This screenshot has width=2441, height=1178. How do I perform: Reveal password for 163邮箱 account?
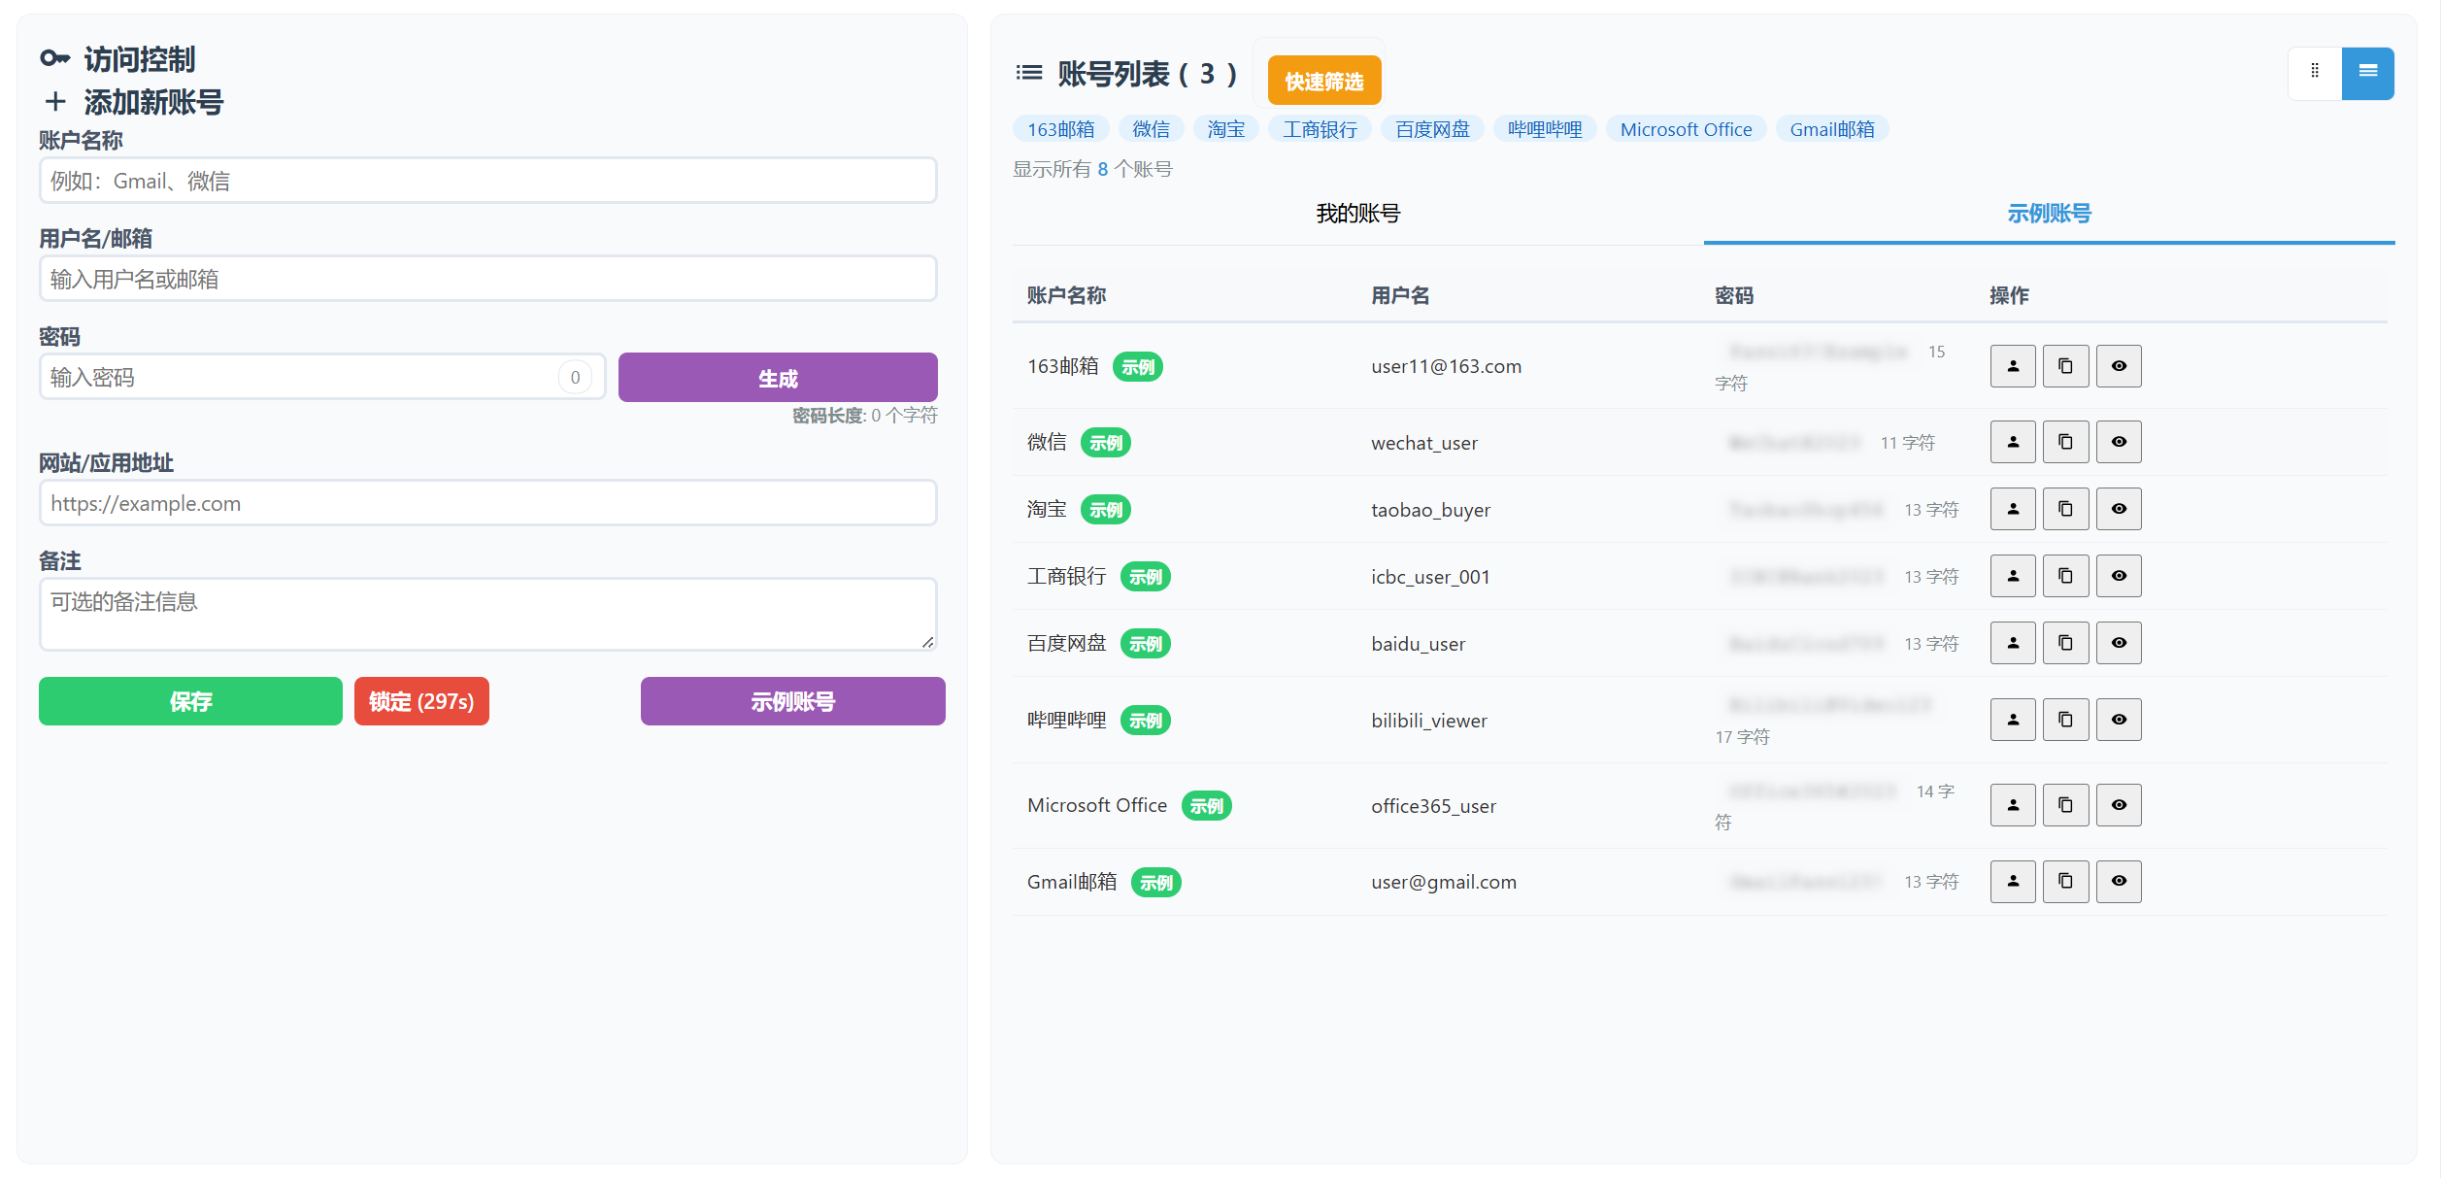click(x=2119, y=366)
